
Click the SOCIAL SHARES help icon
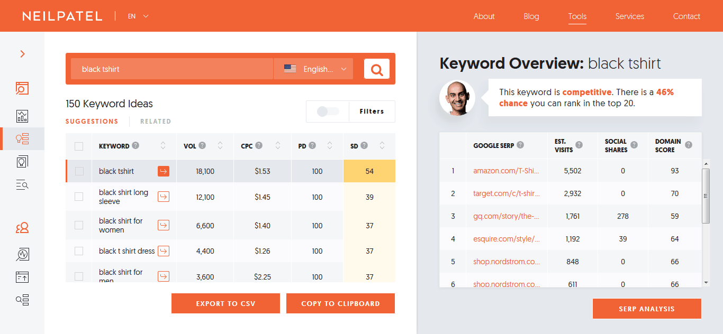click(x=634, y=145)
